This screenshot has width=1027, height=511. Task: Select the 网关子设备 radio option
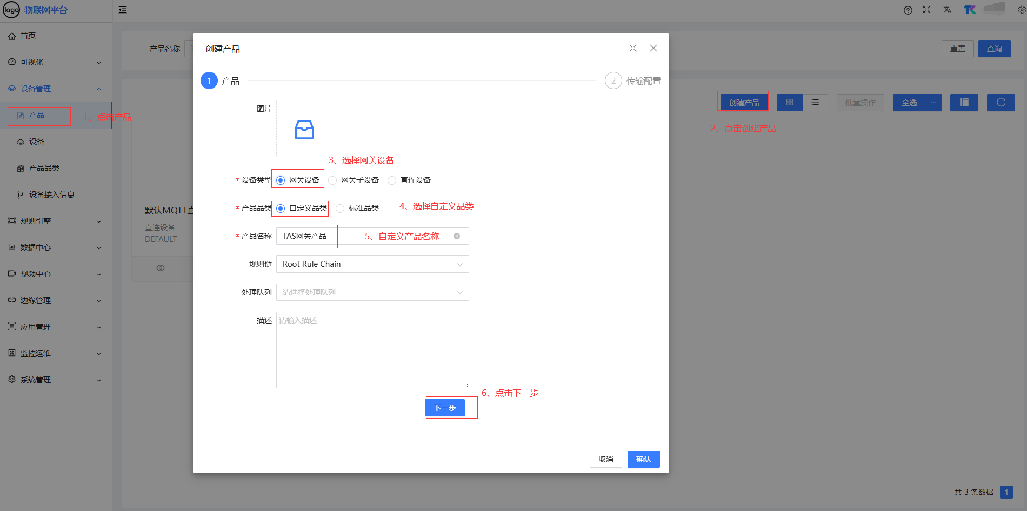[333, 180]
